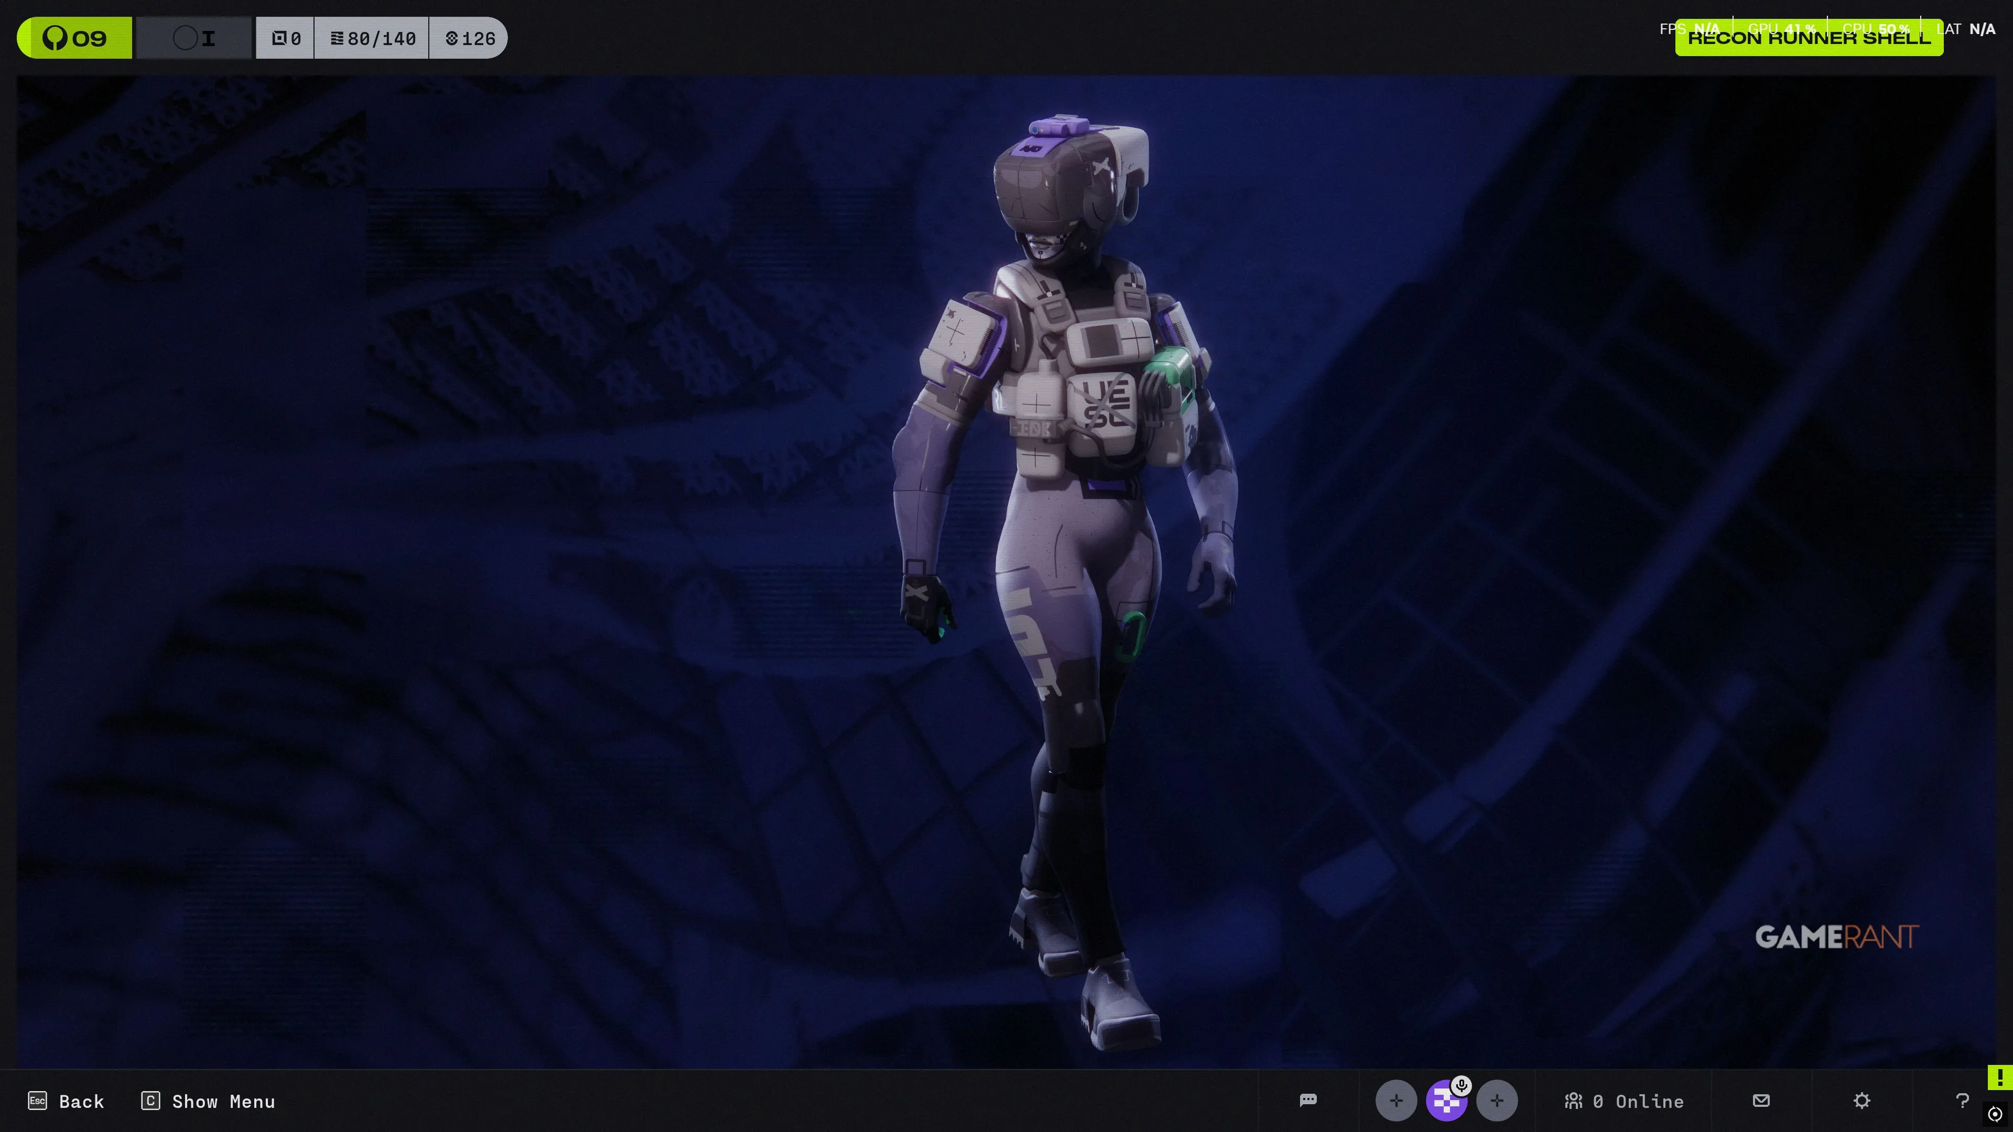Select the rank I faction indicator
2013x1132 pixels.
coord(194,38)
